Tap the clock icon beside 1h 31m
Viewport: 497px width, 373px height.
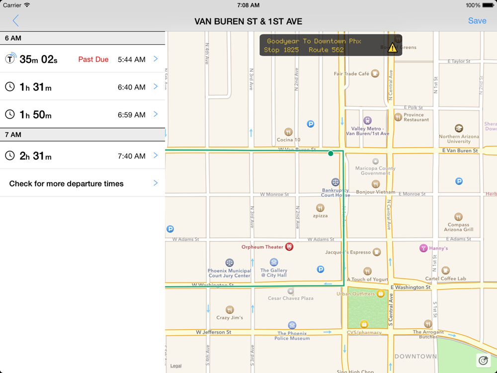pos(10,86)
